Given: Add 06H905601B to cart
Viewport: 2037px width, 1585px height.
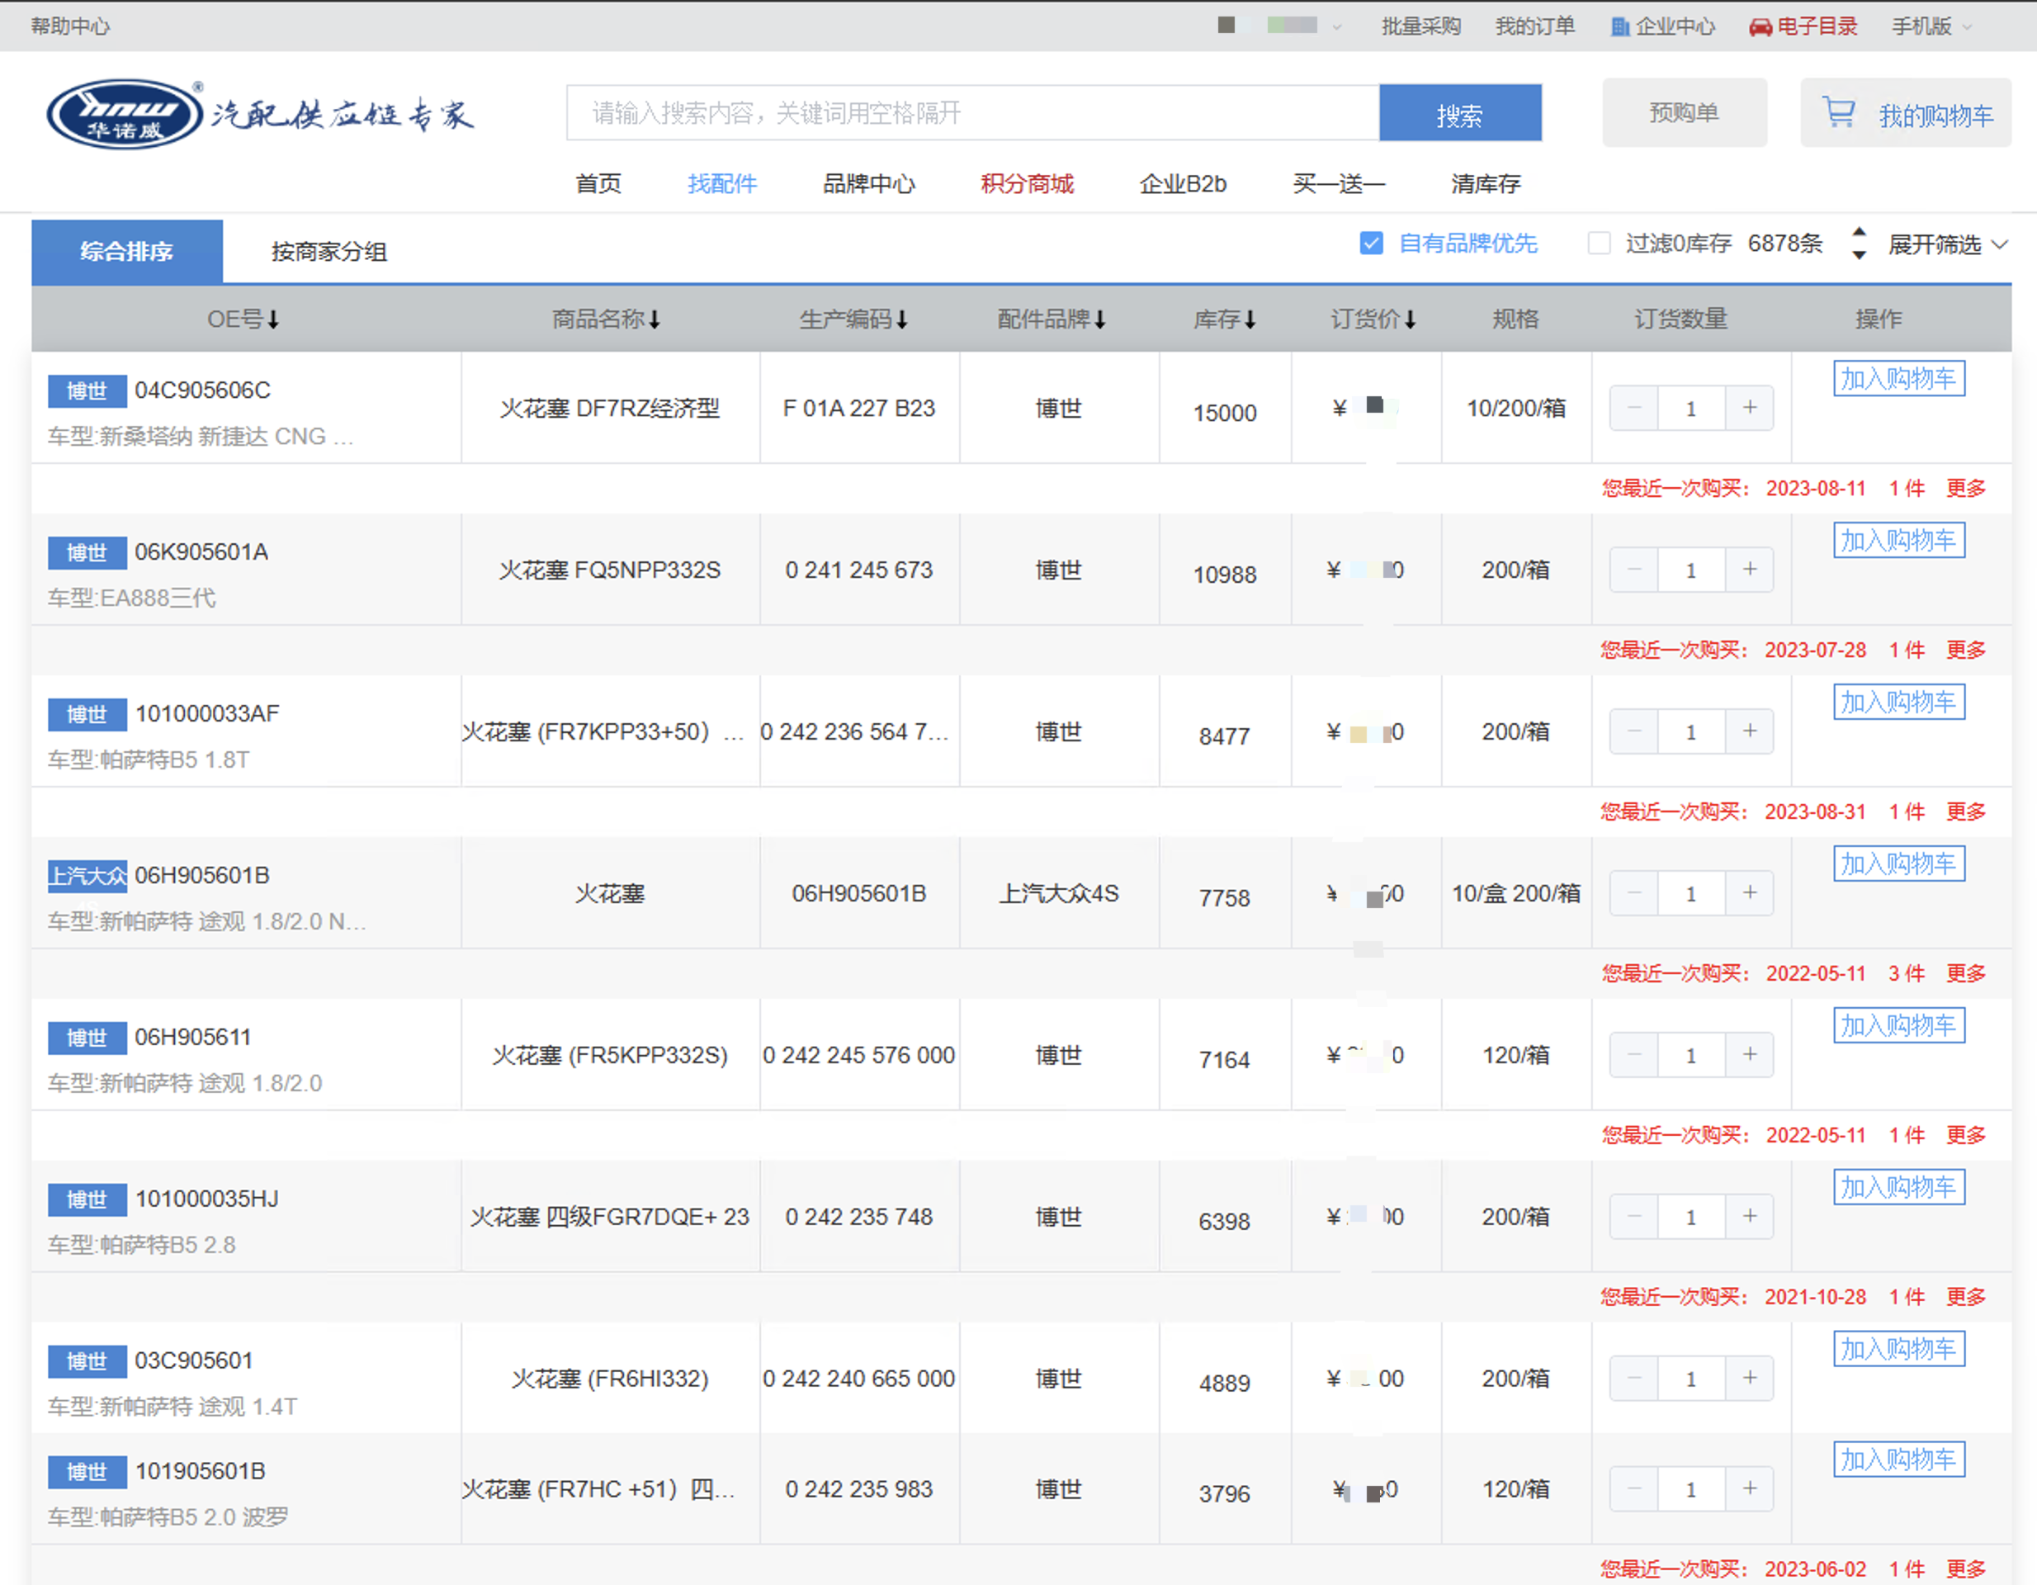Looking at the screenshot, I should click(1898, 863).
